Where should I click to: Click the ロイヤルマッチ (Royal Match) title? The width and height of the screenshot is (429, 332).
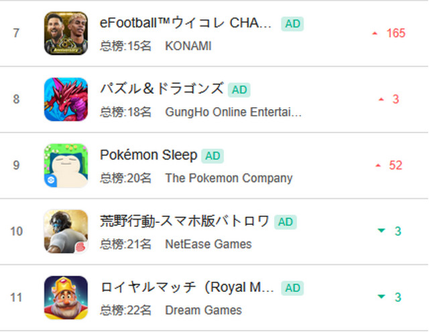pos(187,288)
